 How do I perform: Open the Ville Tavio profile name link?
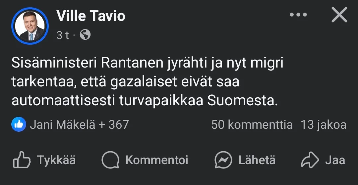(91, 16)
